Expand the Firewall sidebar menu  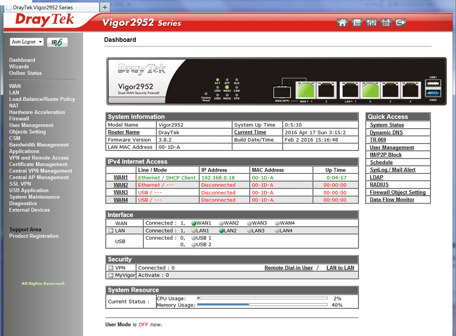point(19,119)
